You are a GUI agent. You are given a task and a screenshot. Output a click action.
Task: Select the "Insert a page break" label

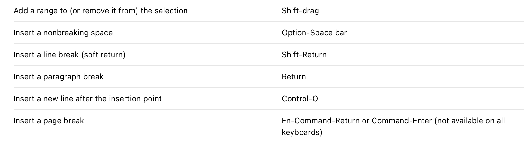tap(49, 121)
